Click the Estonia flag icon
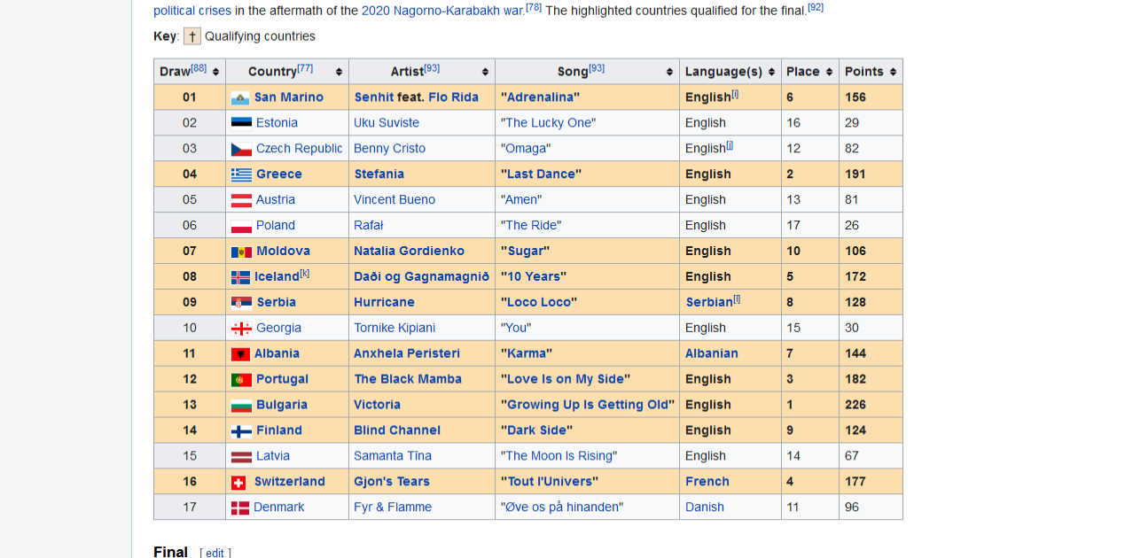This screenshot has height=558, width=1125. pos(241,123)
